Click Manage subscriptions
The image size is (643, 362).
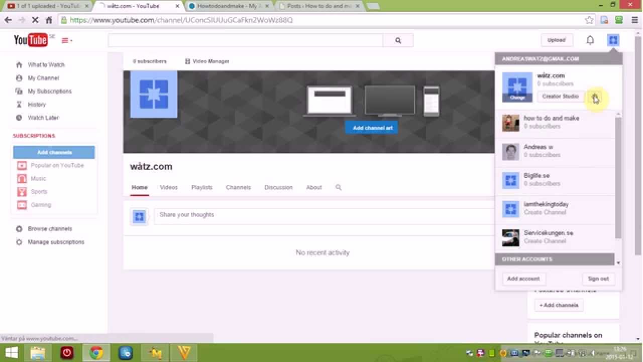(56, 242)
